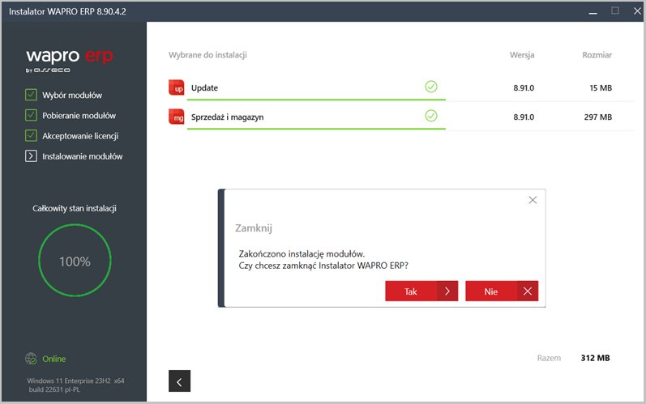Click the green checkmark next to Sprzedaż i magazyn
646x404 pixels.
pos(431,116)
